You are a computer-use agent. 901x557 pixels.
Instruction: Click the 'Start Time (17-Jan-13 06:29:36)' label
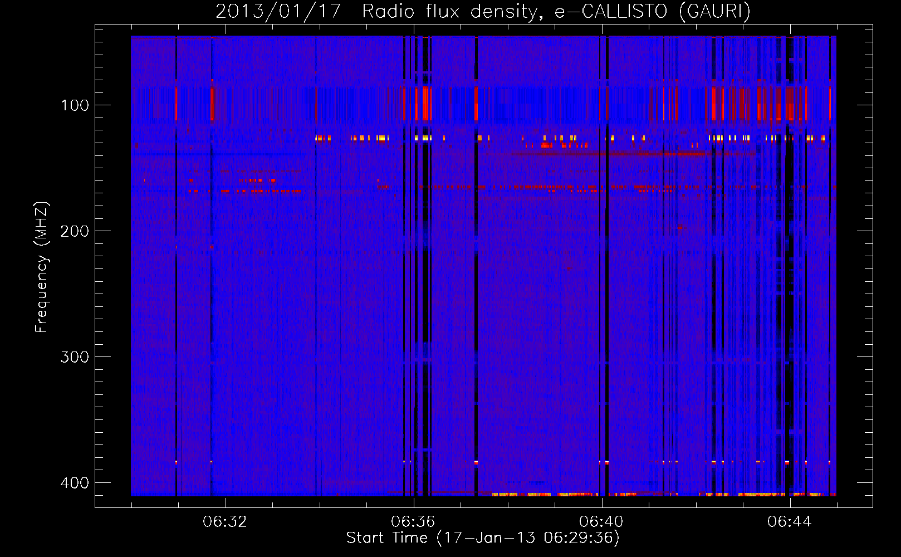(x=483, y=538)
